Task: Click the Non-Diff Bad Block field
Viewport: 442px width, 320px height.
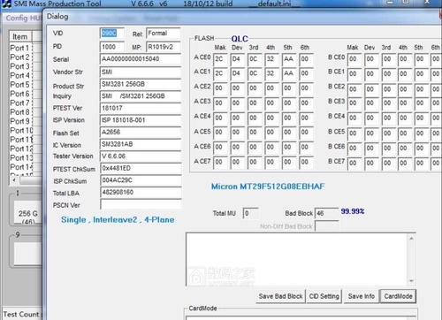Action: [x=326, y=226]
